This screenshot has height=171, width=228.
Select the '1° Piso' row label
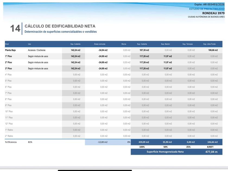[8, 56]
